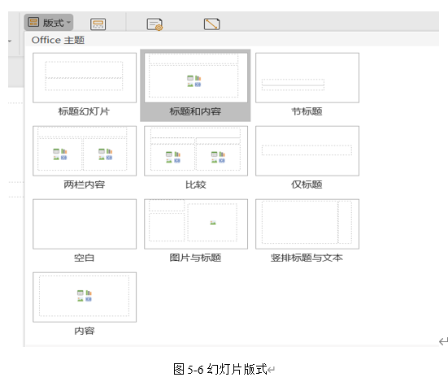Pick the 两栏内容 layout

(85, 151)
